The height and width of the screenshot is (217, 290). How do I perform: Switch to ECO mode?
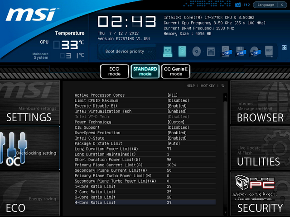point(115,71)
